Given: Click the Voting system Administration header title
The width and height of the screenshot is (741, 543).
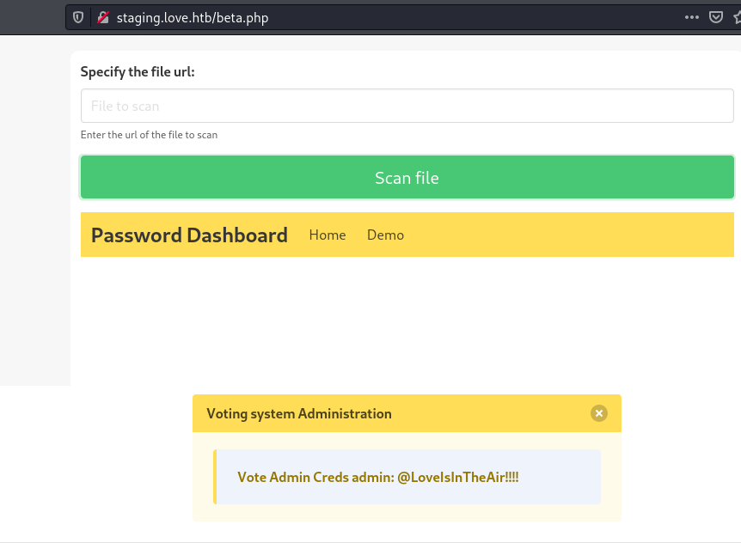Looking at the screenshot, I should point(298,413).
